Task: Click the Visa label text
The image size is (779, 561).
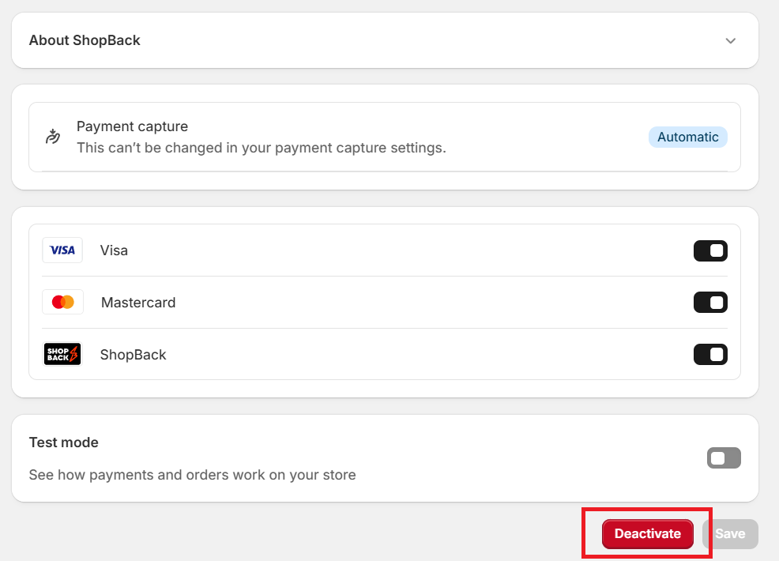Action: tap(114, 250)
